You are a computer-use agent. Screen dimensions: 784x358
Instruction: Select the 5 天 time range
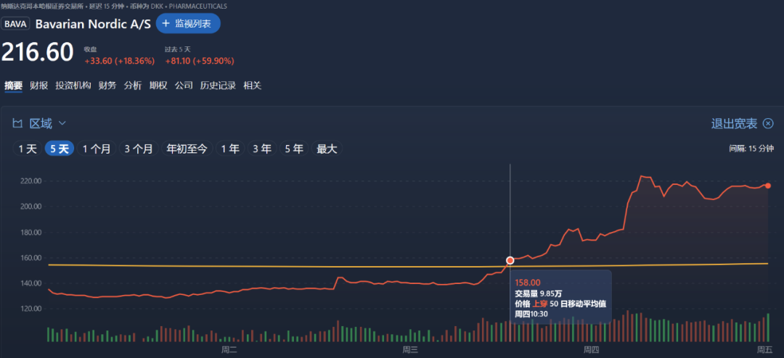[x=60, y=149]
